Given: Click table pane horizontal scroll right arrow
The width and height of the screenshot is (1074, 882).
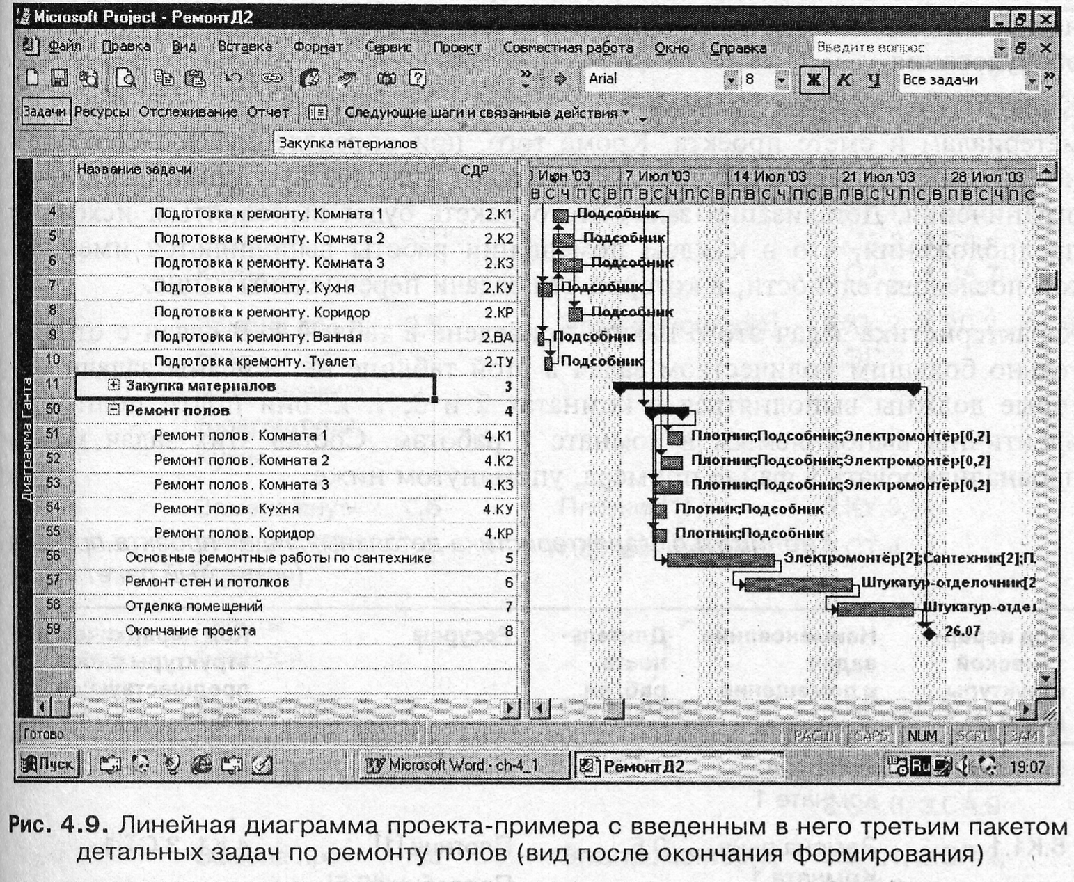Looking at the screenshot, I should tap(511, 709).
